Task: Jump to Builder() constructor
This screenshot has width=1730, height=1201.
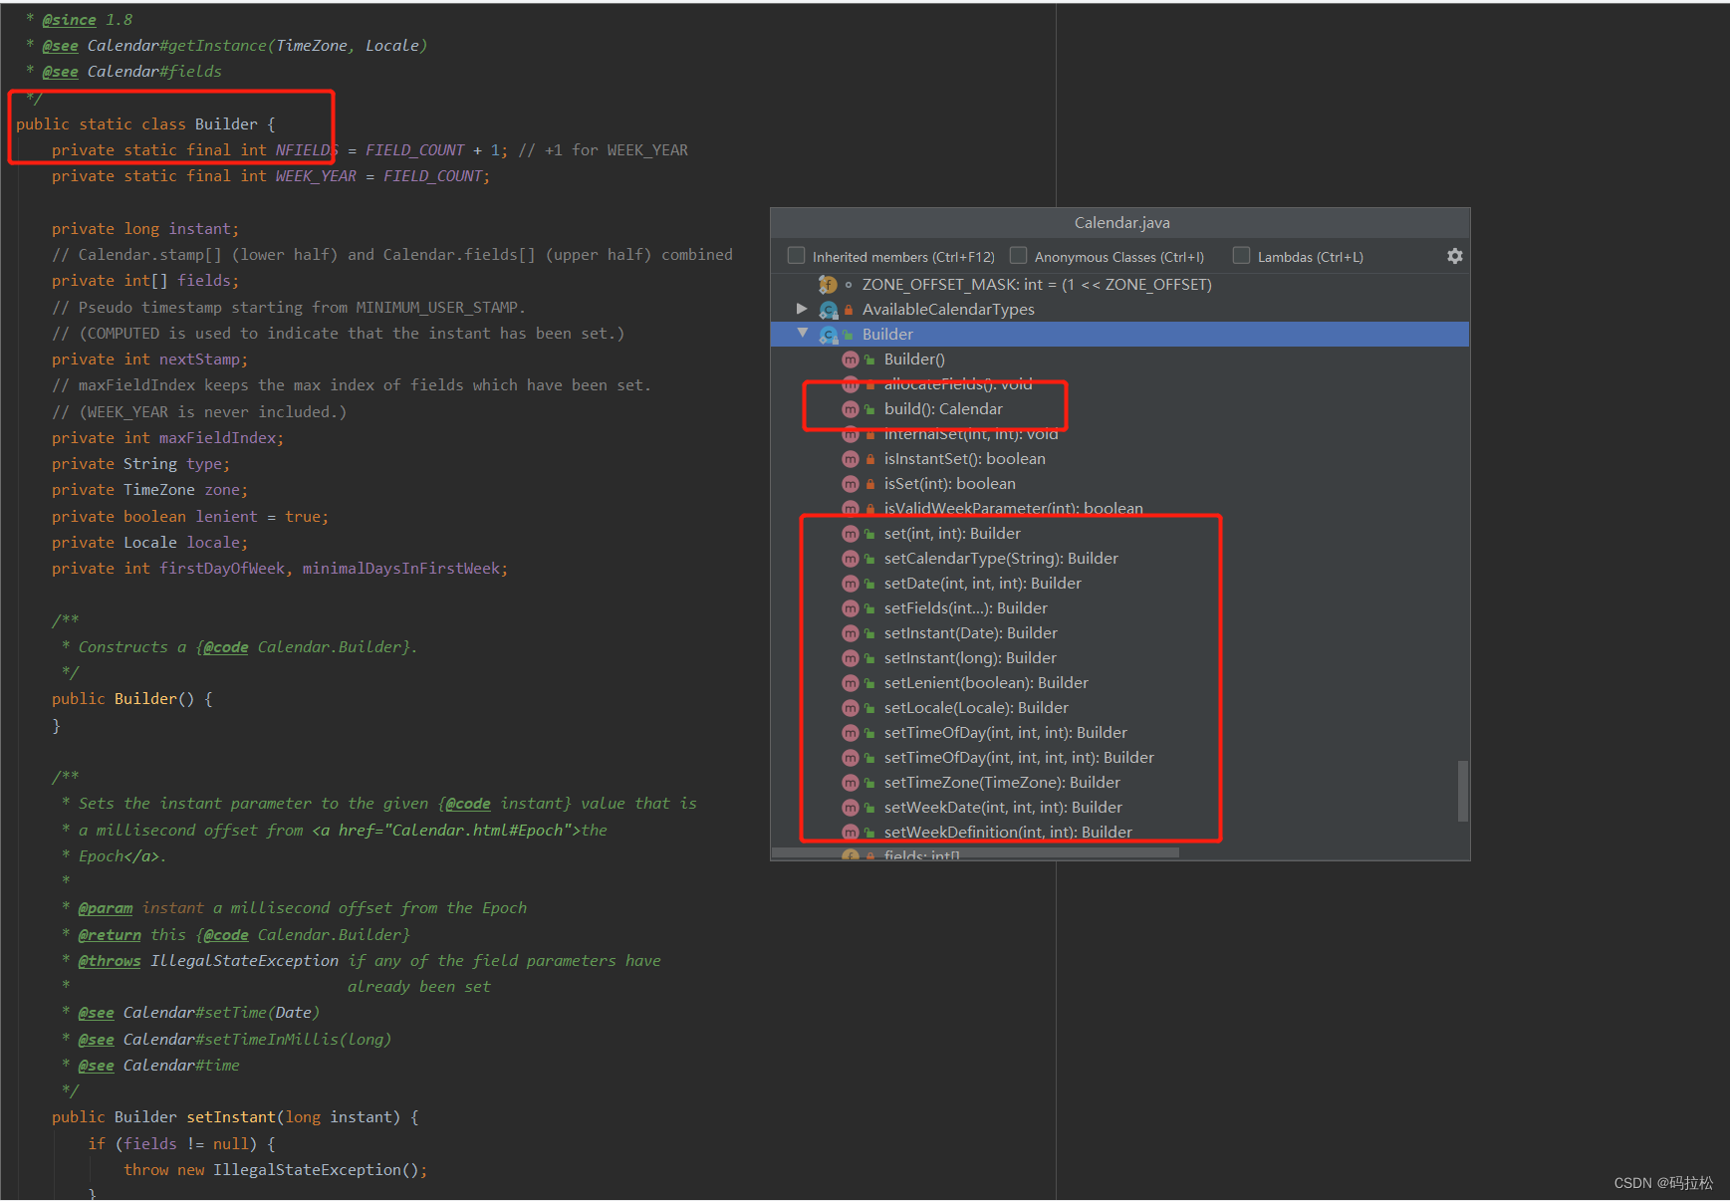Action: (x=914, y=360)
